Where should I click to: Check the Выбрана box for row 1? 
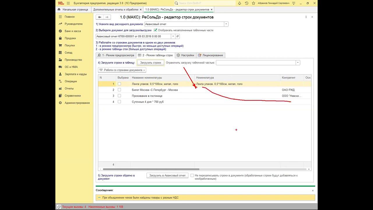click(119, 84)
